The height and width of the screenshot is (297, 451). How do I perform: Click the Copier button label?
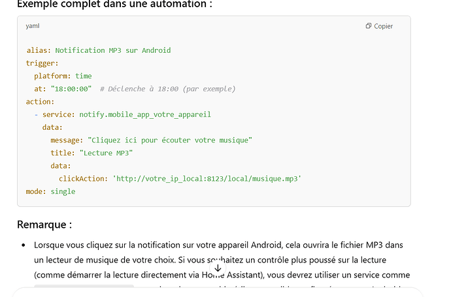click(383, 26)
